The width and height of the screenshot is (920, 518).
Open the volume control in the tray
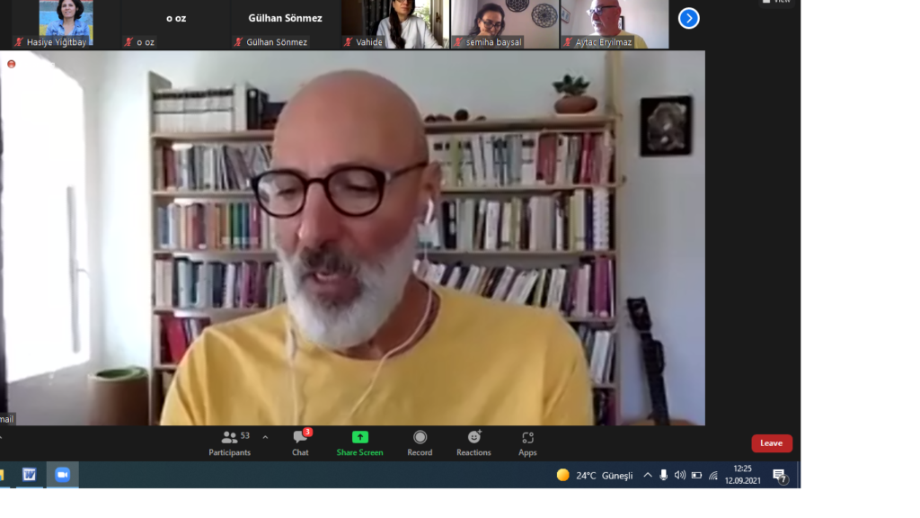679,475
